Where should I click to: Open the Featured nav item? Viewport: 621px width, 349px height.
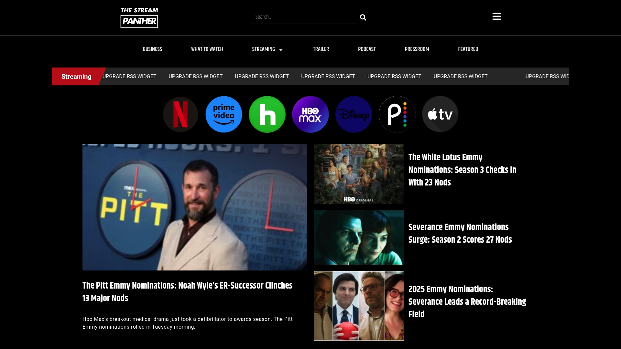(x=468, y=49)
